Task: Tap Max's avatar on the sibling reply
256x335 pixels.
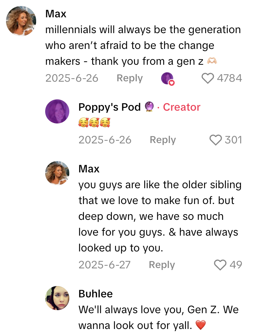Action: tap(57, 173)
